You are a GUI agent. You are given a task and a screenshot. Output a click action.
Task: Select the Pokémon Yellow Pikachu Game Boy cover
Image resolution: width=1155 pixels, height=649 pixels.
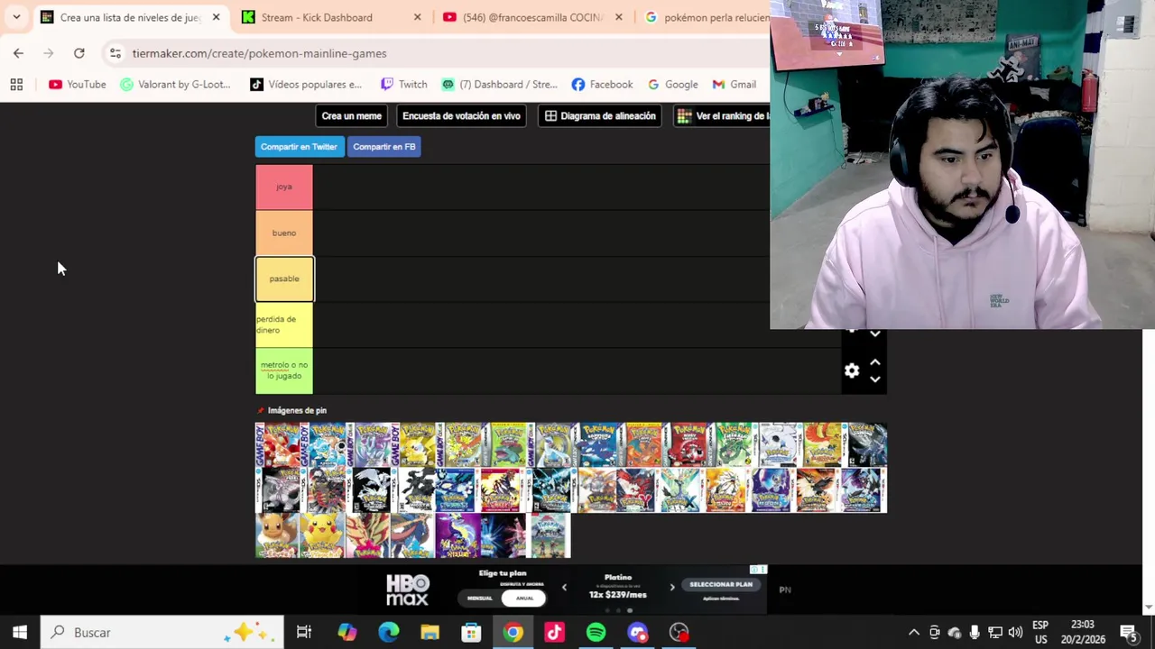413,445
